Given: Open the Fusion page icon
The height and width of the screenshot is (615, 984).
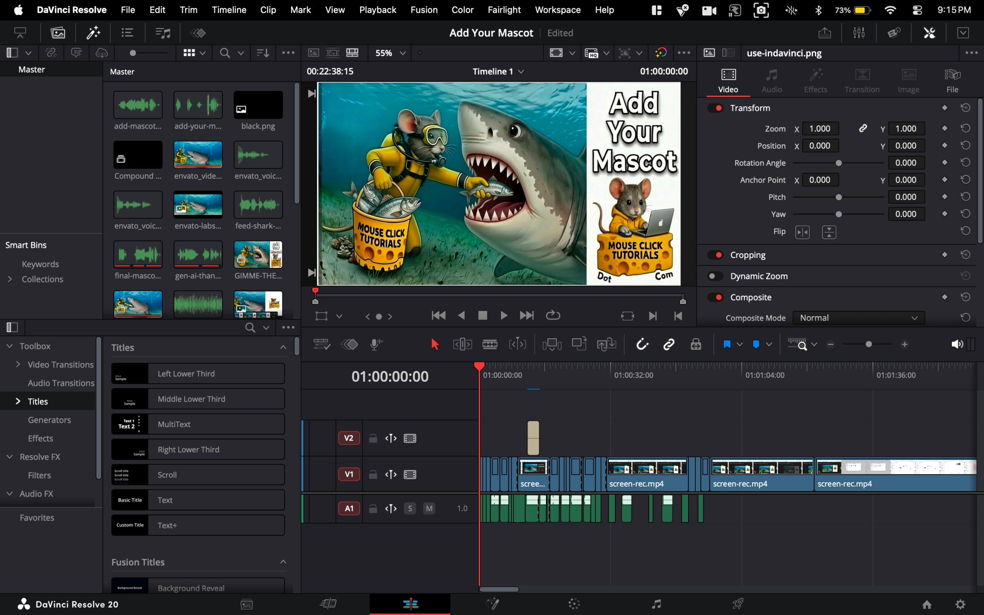Looking at the screenshot, I should tap(492, 603).
